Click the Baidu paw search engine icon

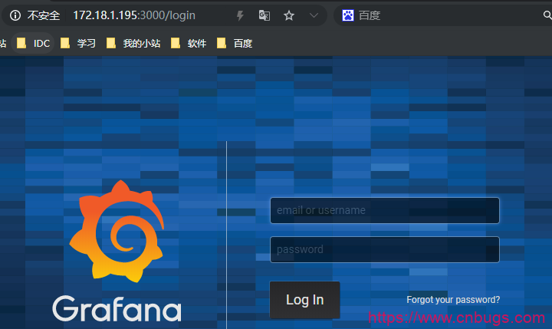pos(348,15)
